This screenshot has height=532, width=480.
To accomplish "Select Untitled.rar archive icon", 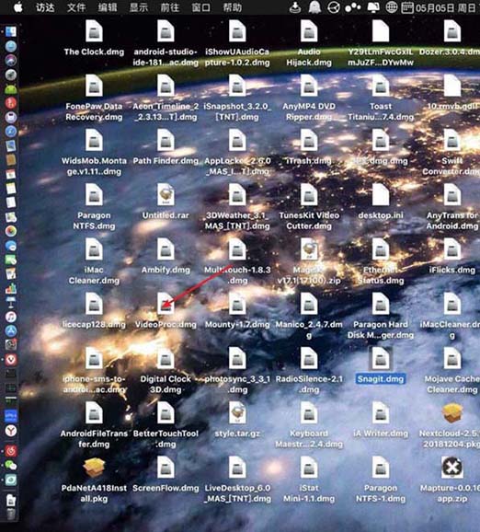I will pyautogui.click(x=166, y=194).
